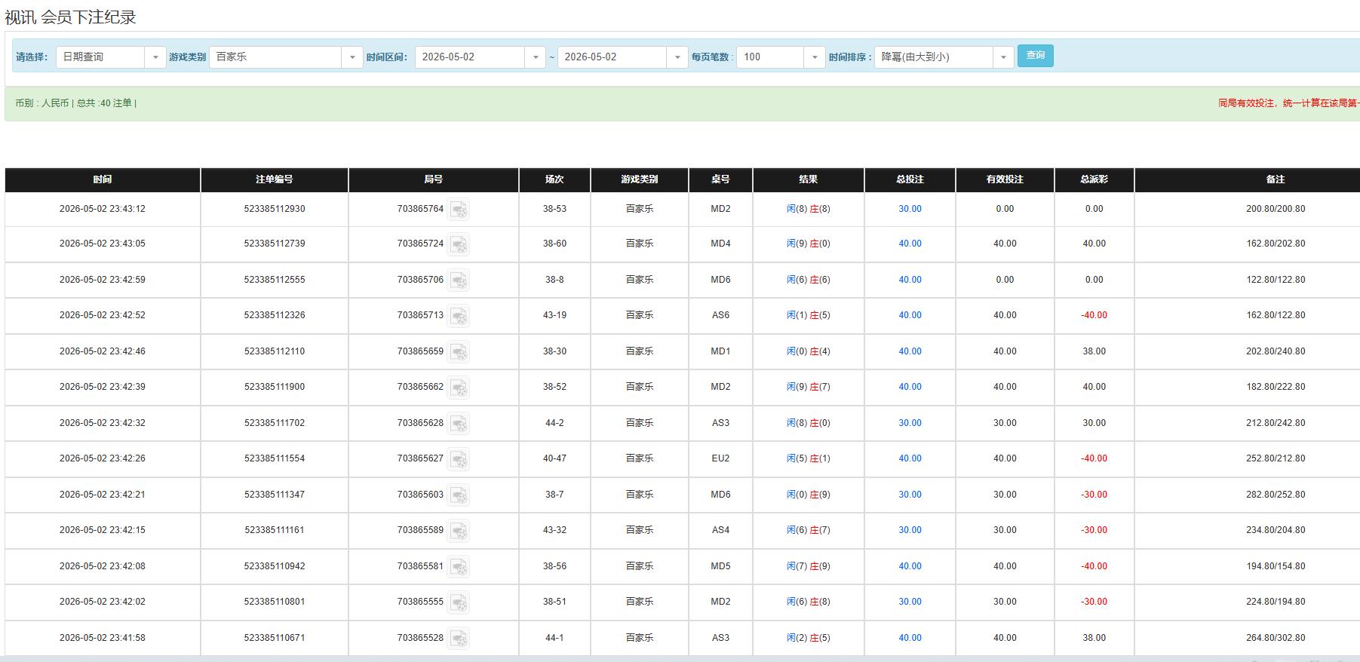Open video icon for round 703865764
1360x662 pixels.
(x=459, y=209)
